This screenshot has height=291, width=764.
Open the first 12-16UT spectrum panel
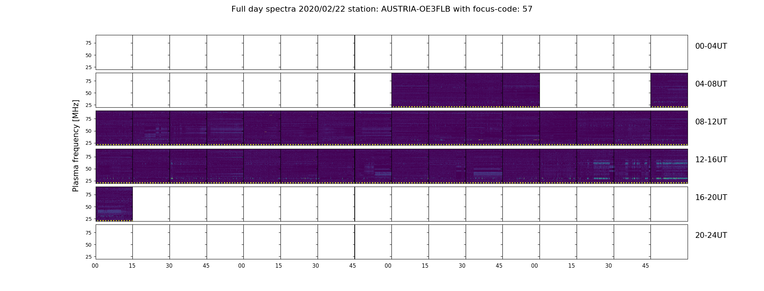(x=114, y=166)
